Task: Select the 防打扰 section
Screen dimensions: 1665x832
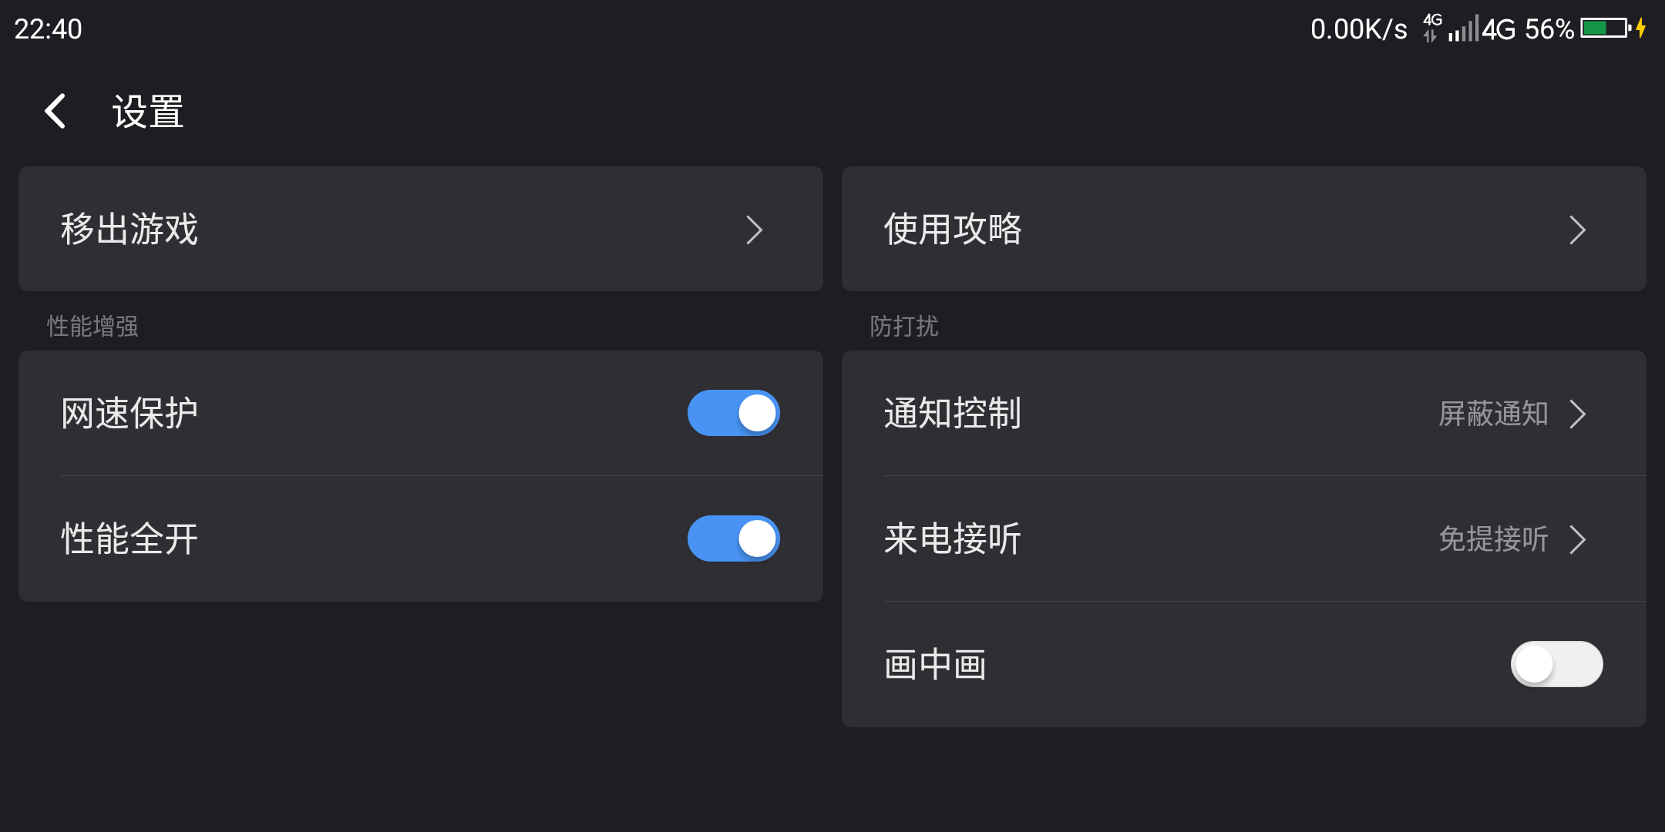Action: click(902, 326)
